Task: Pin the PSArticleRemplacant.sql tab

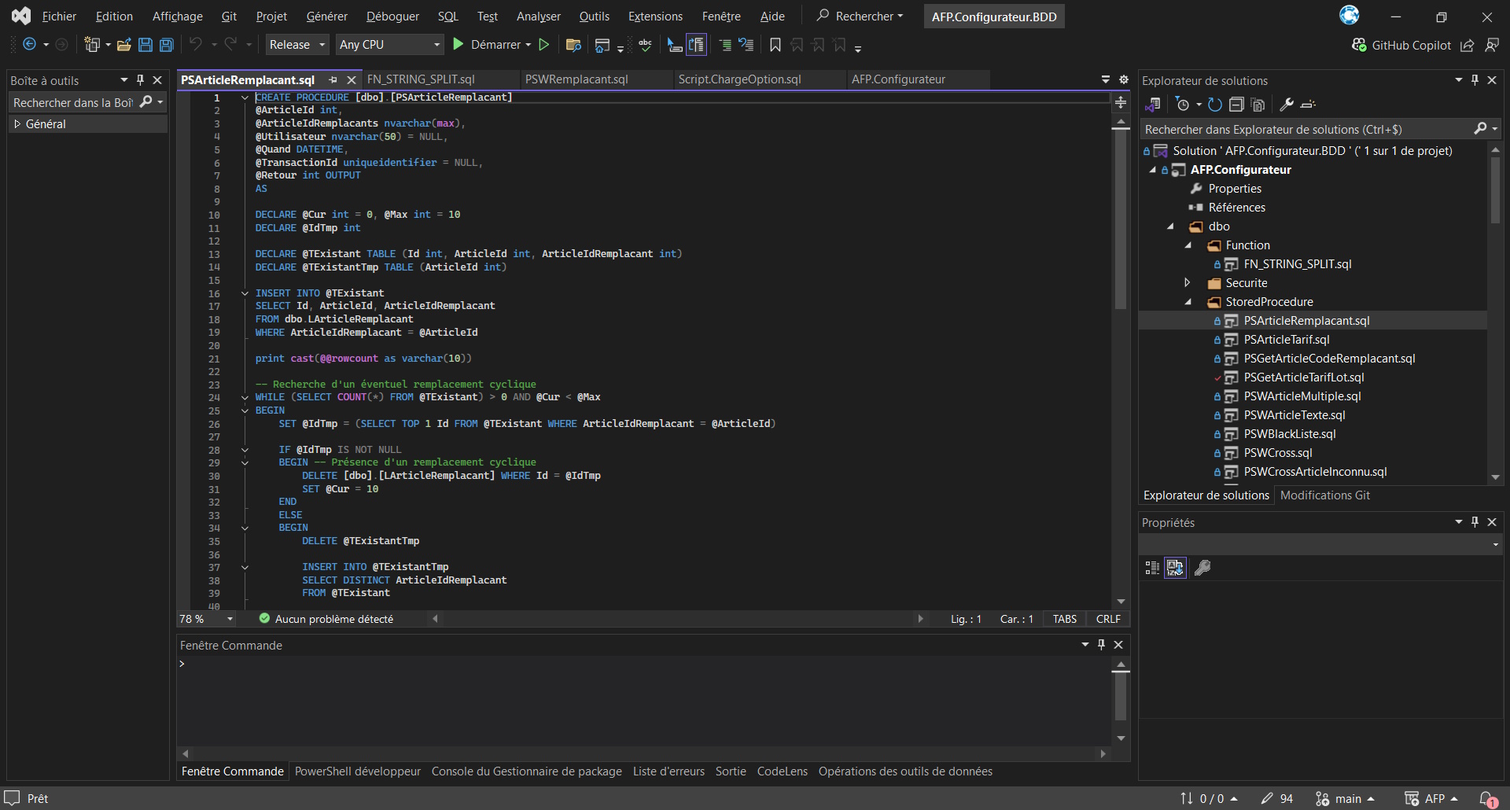Action: [x=333, y=80]
